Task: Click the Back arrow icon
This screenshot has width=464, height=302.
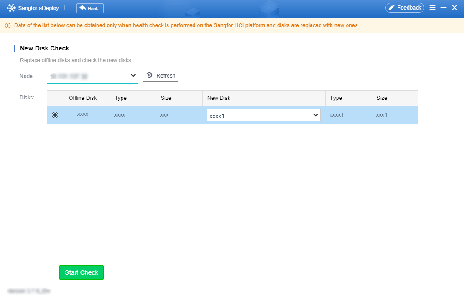Action: pyautogui.click(x=83, y=8)
